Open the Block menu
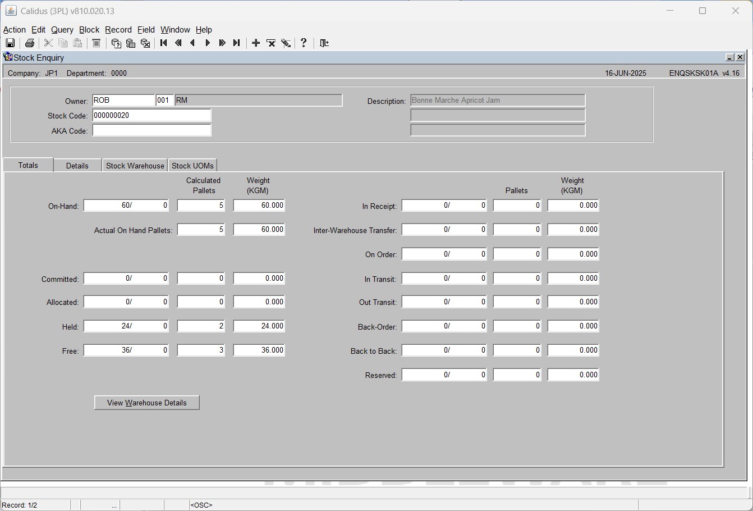The image size is (753, 511). coord(89,30)
